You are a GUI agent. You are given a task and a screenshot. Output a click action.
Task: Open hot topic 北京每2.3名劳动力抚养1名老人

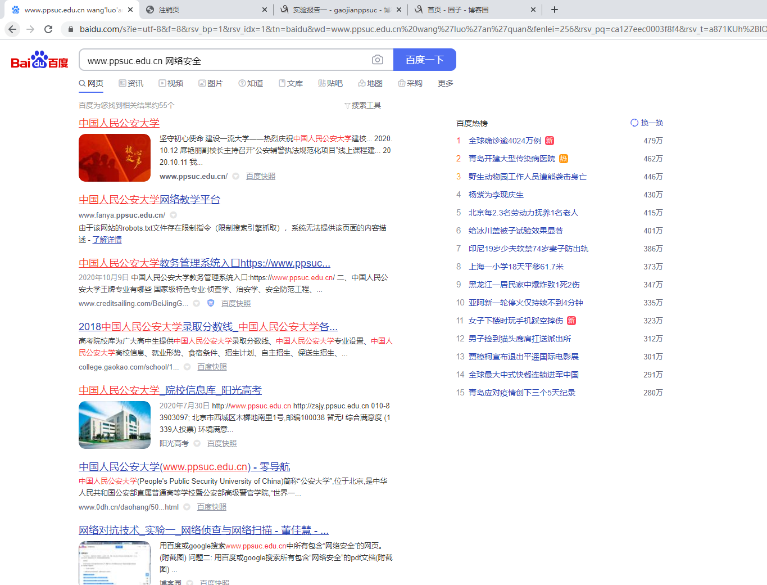tap(524, 213)
